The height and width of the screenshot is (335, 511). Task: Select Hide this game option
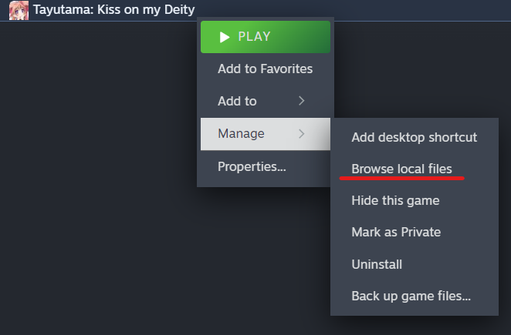tap(415, 200)
